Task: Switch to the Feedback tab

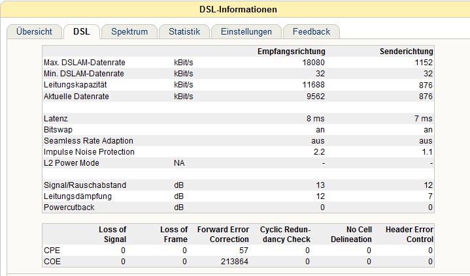Action: (311, 31)
